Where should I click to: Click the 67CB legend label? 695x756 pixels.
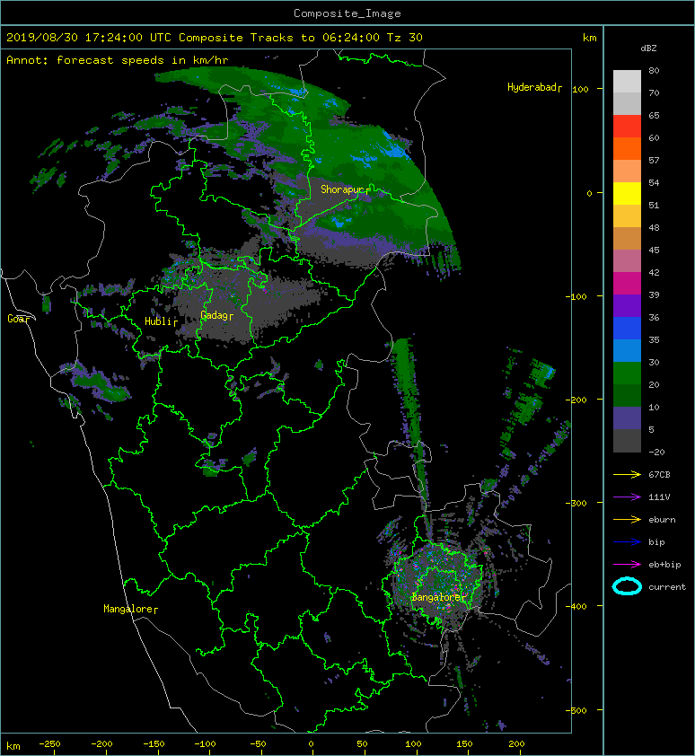point(659,474)
